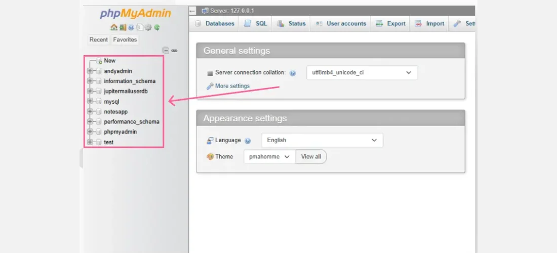Screen dimensions: 557x253
Task: Select New in the database tree
Action: click(x=110, y=61)
